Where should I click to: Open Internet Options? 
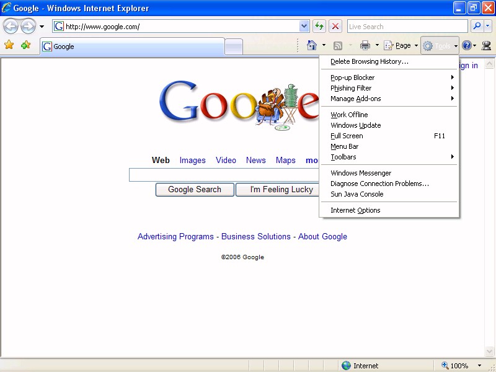389,210
